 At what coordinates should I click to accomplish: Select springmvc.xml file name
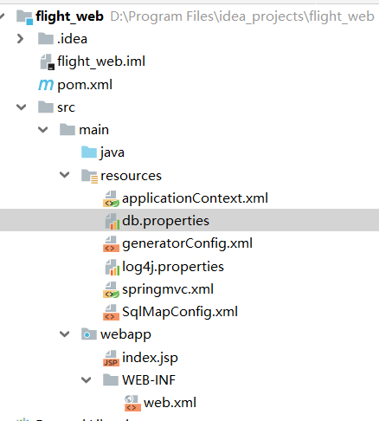168,289
